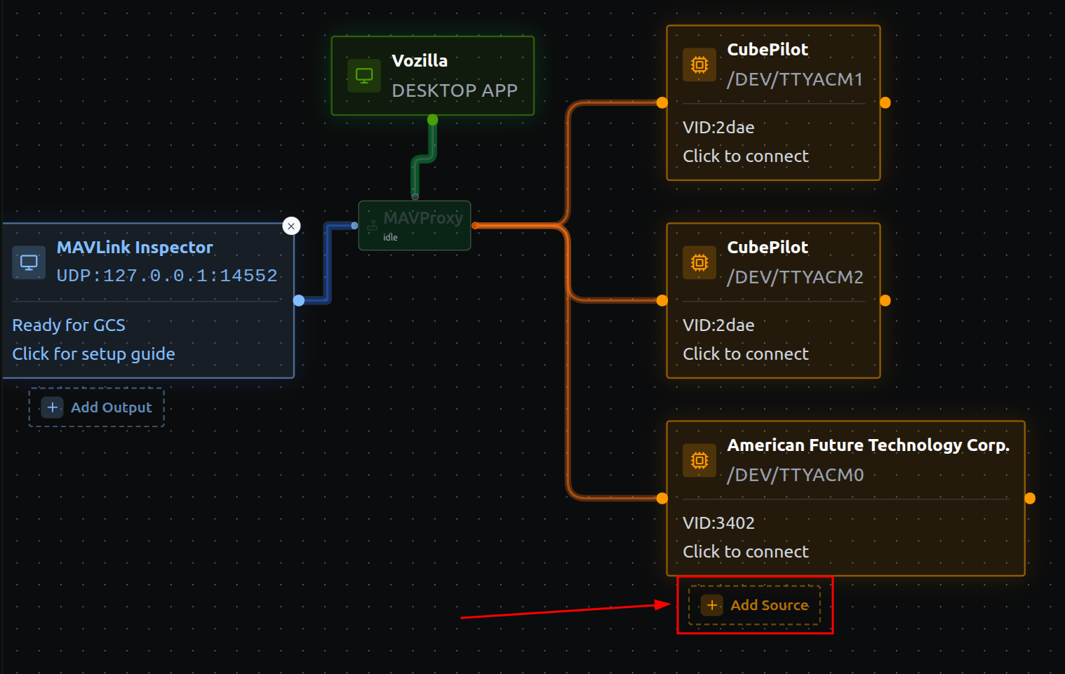
Task: Connect the VID:3402 device on /DEV/TTYACM0
Action: pyautogui.click(x=745, y=552)
